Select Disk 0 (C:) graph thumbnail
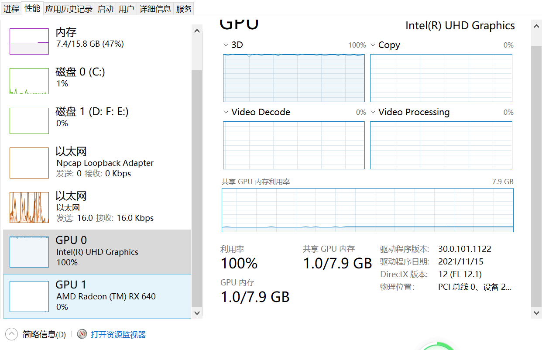Screen dimensions: 542x350 coord(29,81)
